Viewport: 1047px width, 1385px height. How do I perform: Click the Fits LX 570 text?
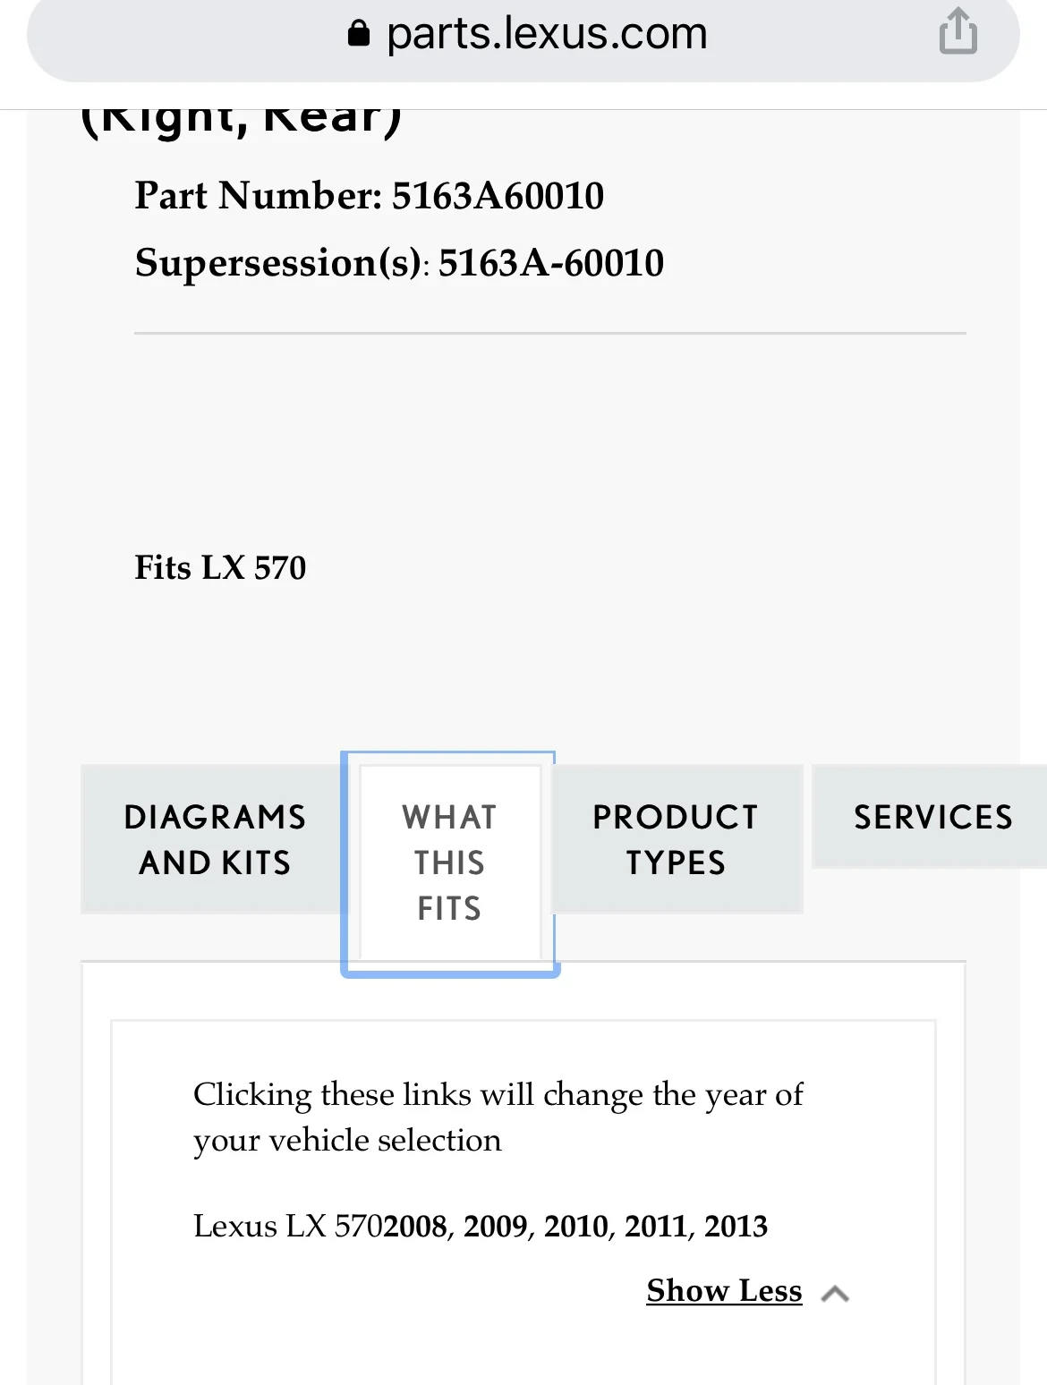tap(220, 567)
